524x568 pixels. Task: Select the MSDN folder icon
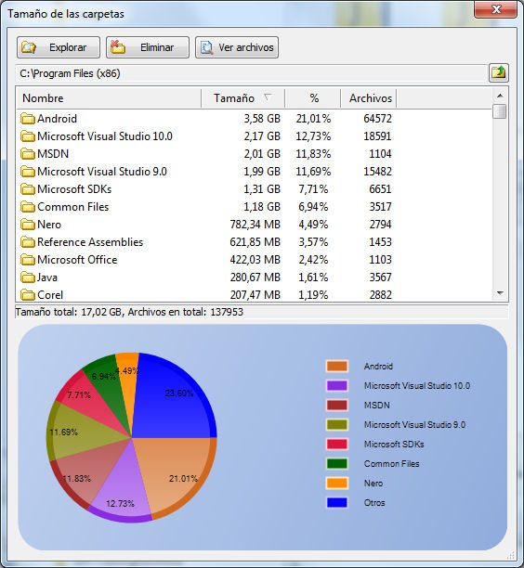(x=28, y=154)
